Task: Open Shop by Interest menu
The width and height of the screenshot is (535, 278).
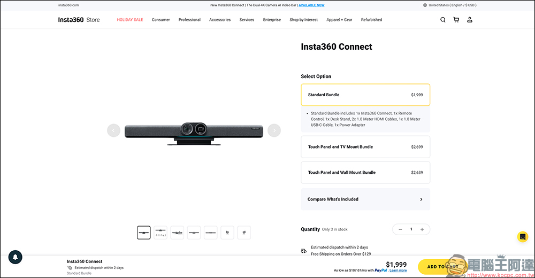Action: tap(304, 20)
